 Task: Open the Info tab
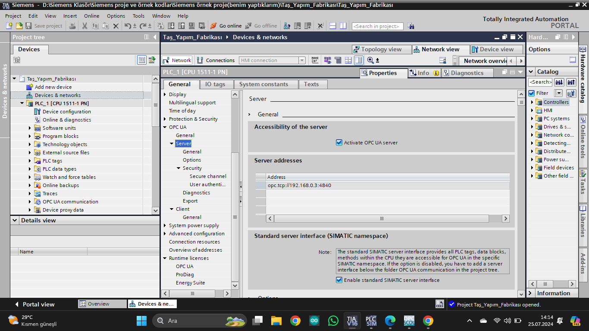click(x=423, y=73)
